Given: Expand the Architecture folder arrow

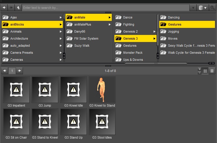Looking at the screenshot, I should tap(61, 38).
